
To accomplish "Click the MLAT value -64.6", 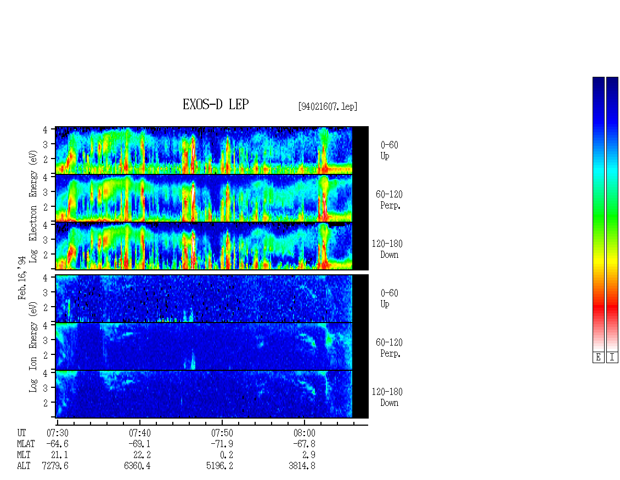I will click(x=57, y=444).
